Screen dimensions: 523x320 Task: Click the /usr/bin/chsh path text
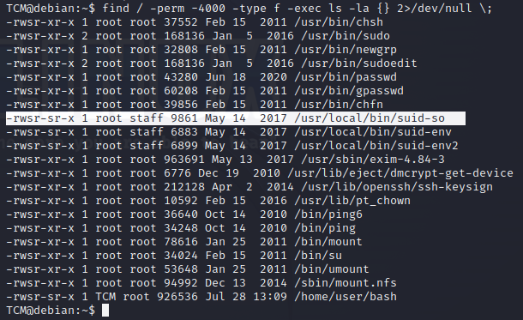[x=339, y=22]
